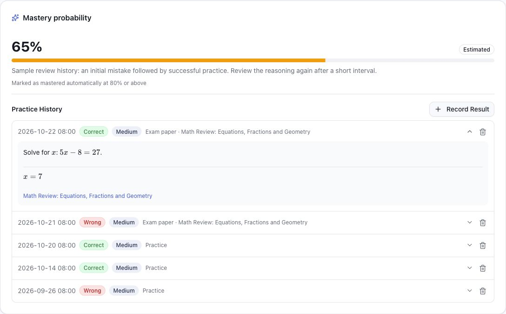Screen dimensions: 506x314
Task: Click the Correct badge on 2026-10-22
Action: [93, 131]
